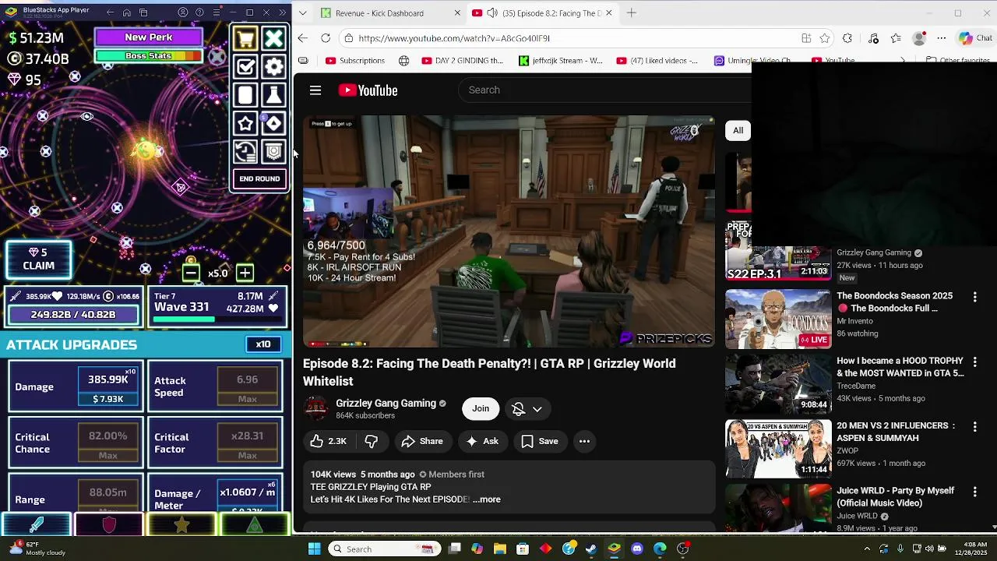Image resolution: width=997 pixels, height=561 pixels.
Task: Open the lab flask icon in game menu
Action: click(273, 95)
